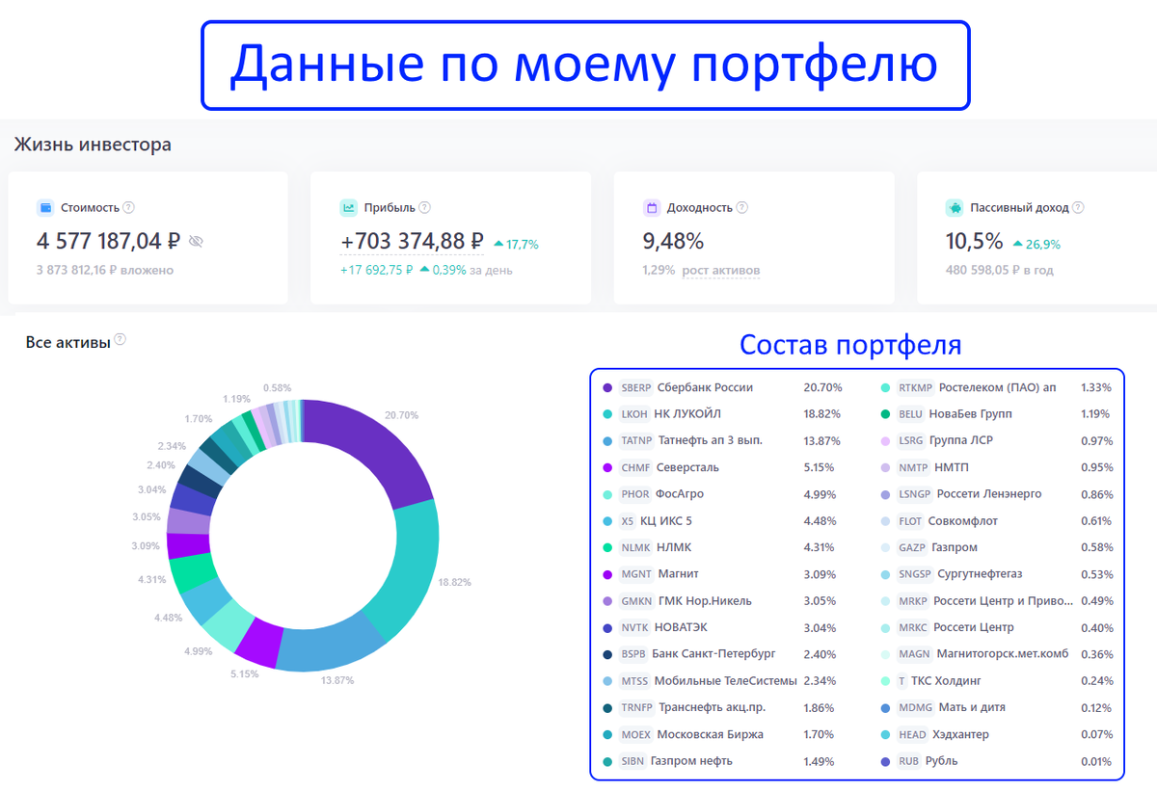This screenshot has width=1157, height=791.
Task: Select the Россети Ленэнерго legend row
Action: [x=997, y=494]
